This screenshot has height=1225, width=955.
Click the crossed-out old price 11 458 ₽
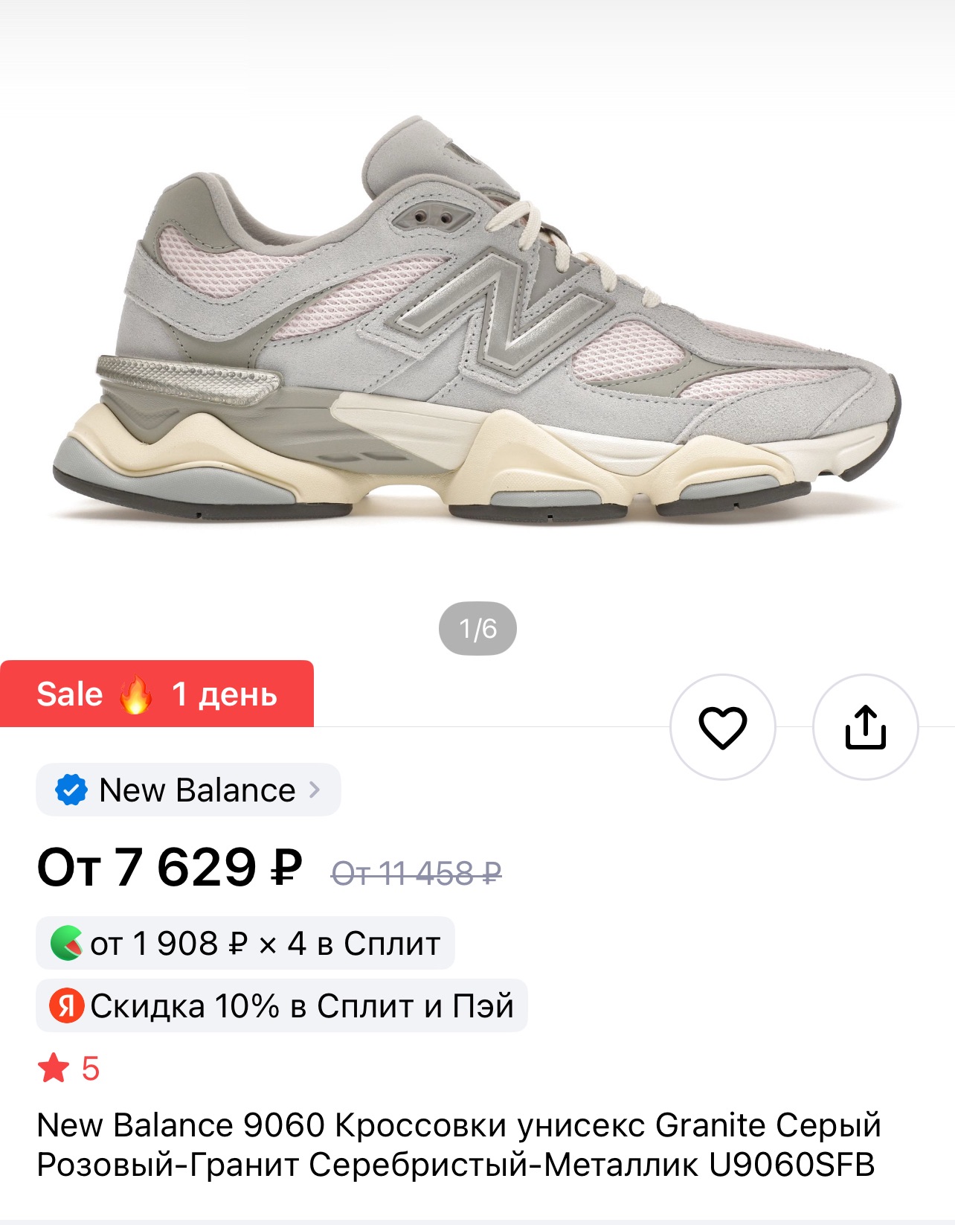tap(417, 873)
